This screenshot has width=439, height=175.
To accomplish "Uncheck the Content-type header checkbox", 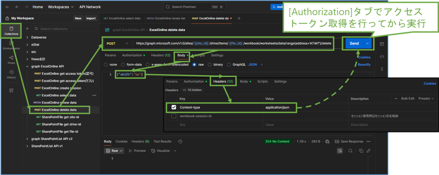I will click(174, 108).
